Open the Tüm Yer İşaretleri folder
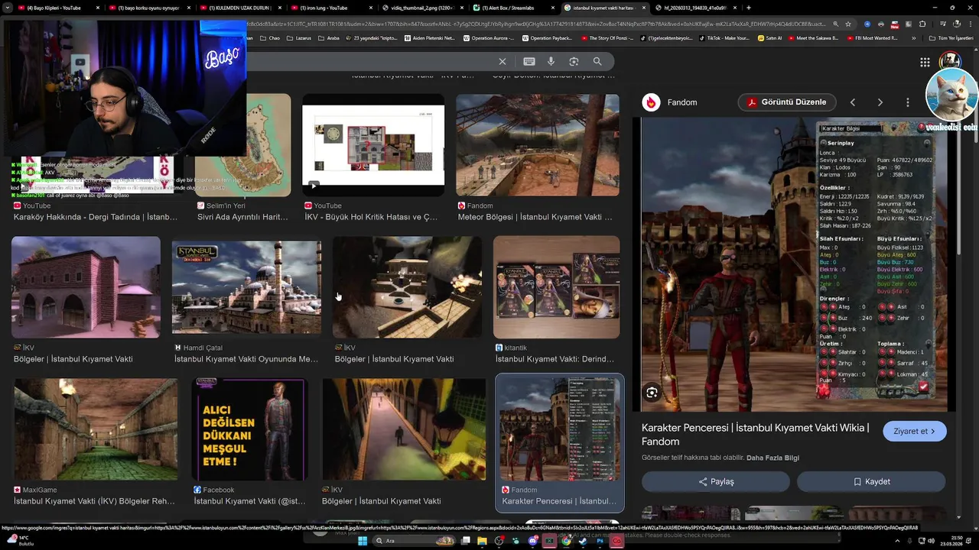Screen dimensions: 979x550 tap(952, 37)
